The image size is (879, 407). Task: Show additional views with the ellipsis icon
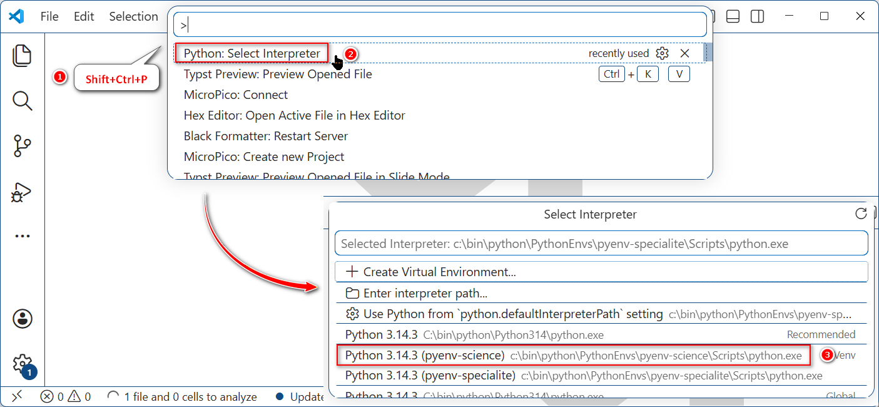coord(23,237)
